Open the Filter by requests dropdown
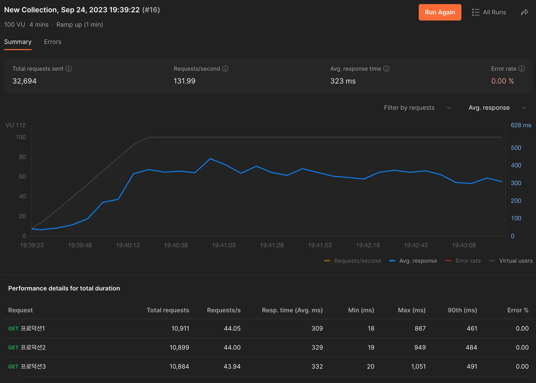This screenshot has height=383, width=536. coord(409,108)
